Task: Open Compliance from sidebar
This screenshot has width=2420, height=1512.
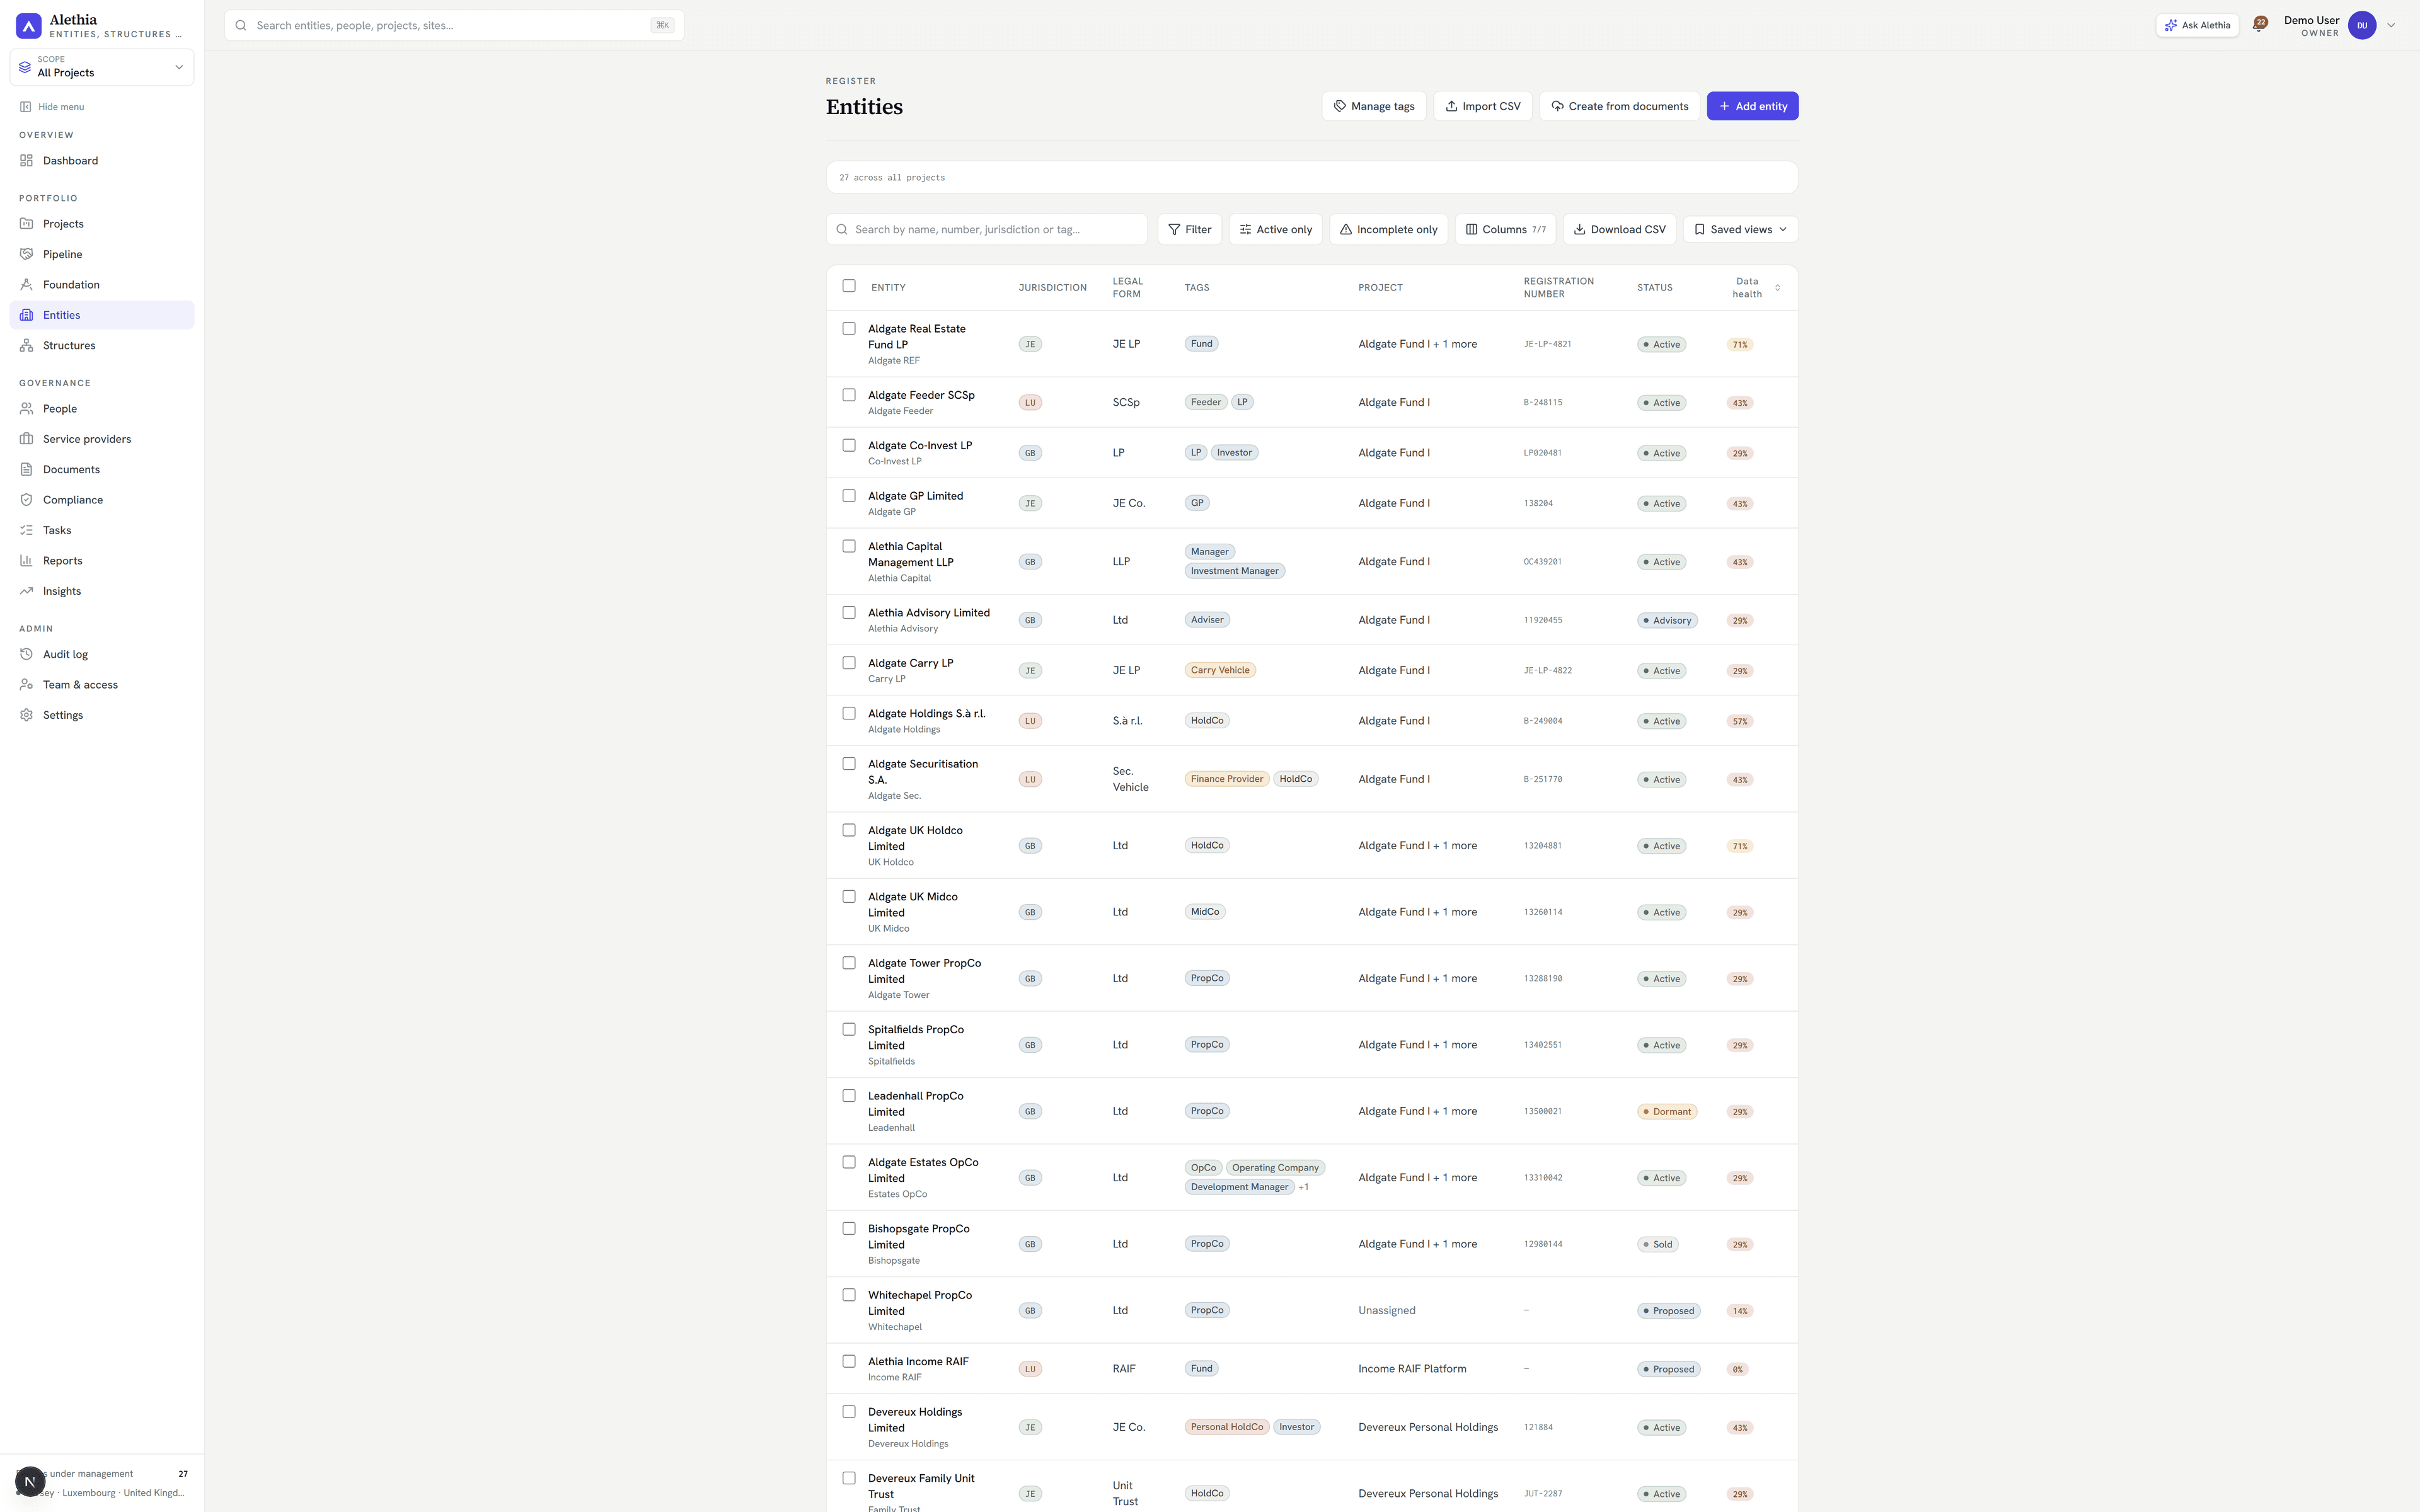Action: [x=102, y=500]
